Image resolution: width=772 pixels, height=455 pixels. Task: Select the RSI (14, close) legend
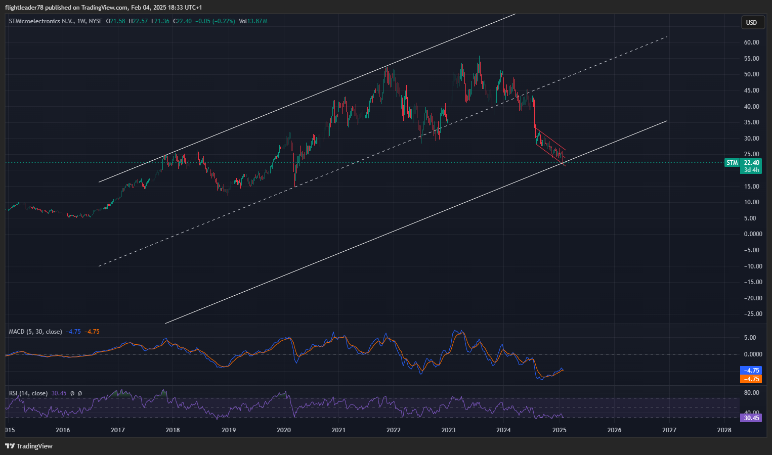[x=28, y=393]
